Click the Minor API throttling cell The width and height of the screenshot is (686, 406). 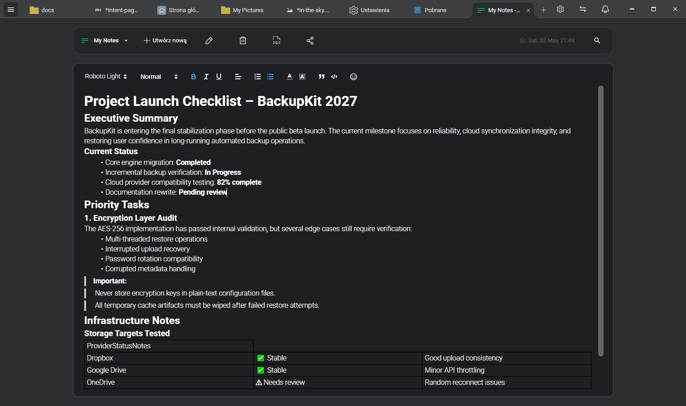tap(507, 370)
